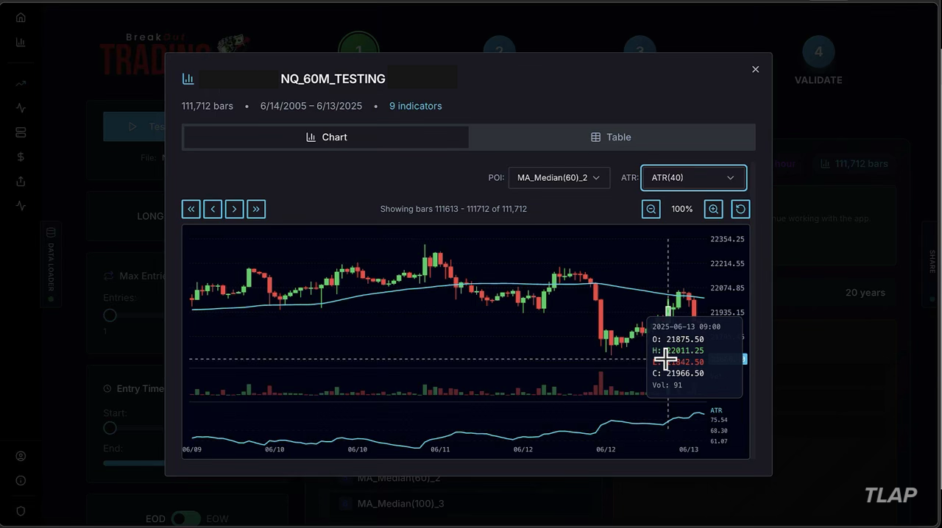Click the 100% zoom level text

point(682,209)
